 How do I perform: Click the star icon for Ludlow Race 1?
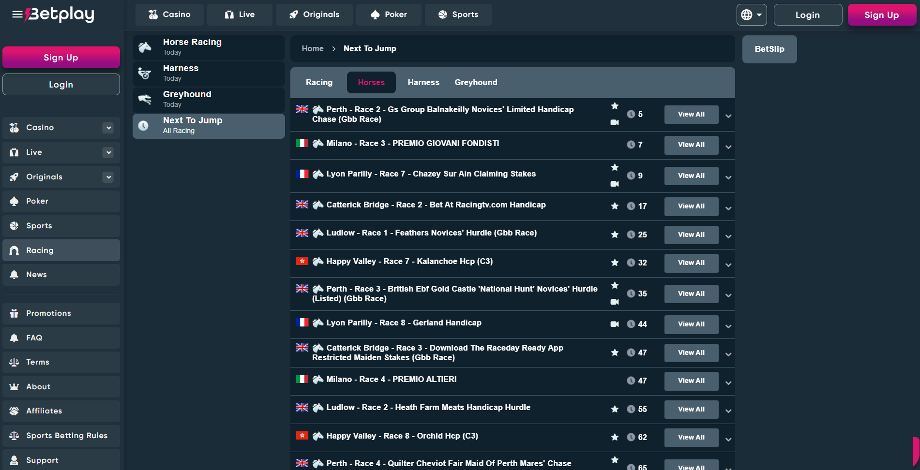pos(615,235)
